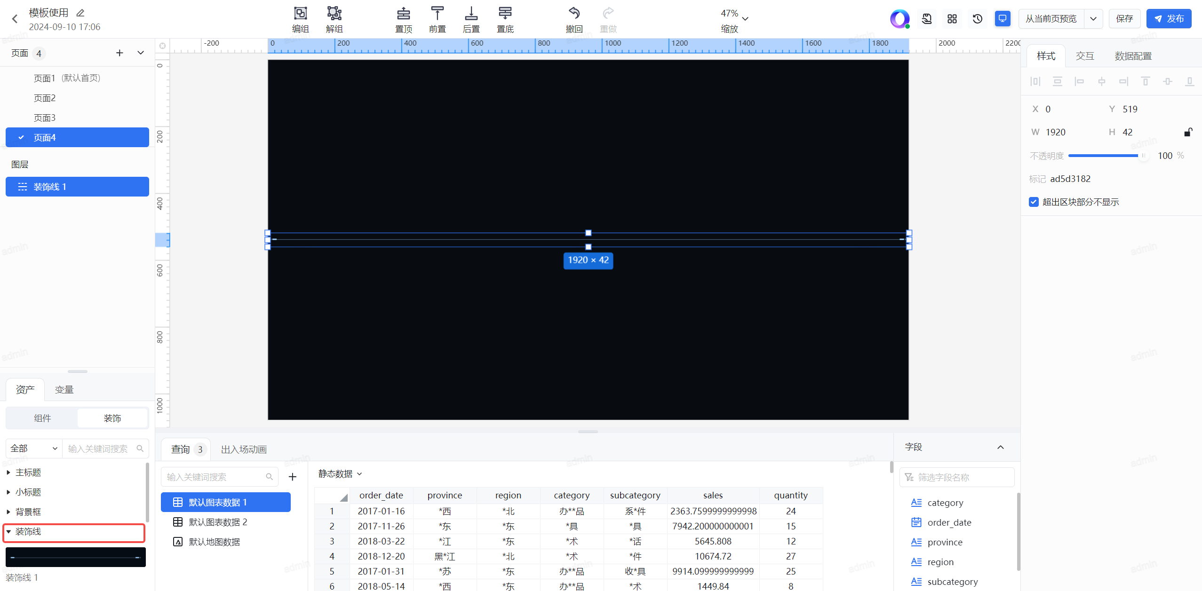Viewport: 1202px width, 591px height.
Task: Click the 筛选字段名称 filter field
Action: coord(957,477)
